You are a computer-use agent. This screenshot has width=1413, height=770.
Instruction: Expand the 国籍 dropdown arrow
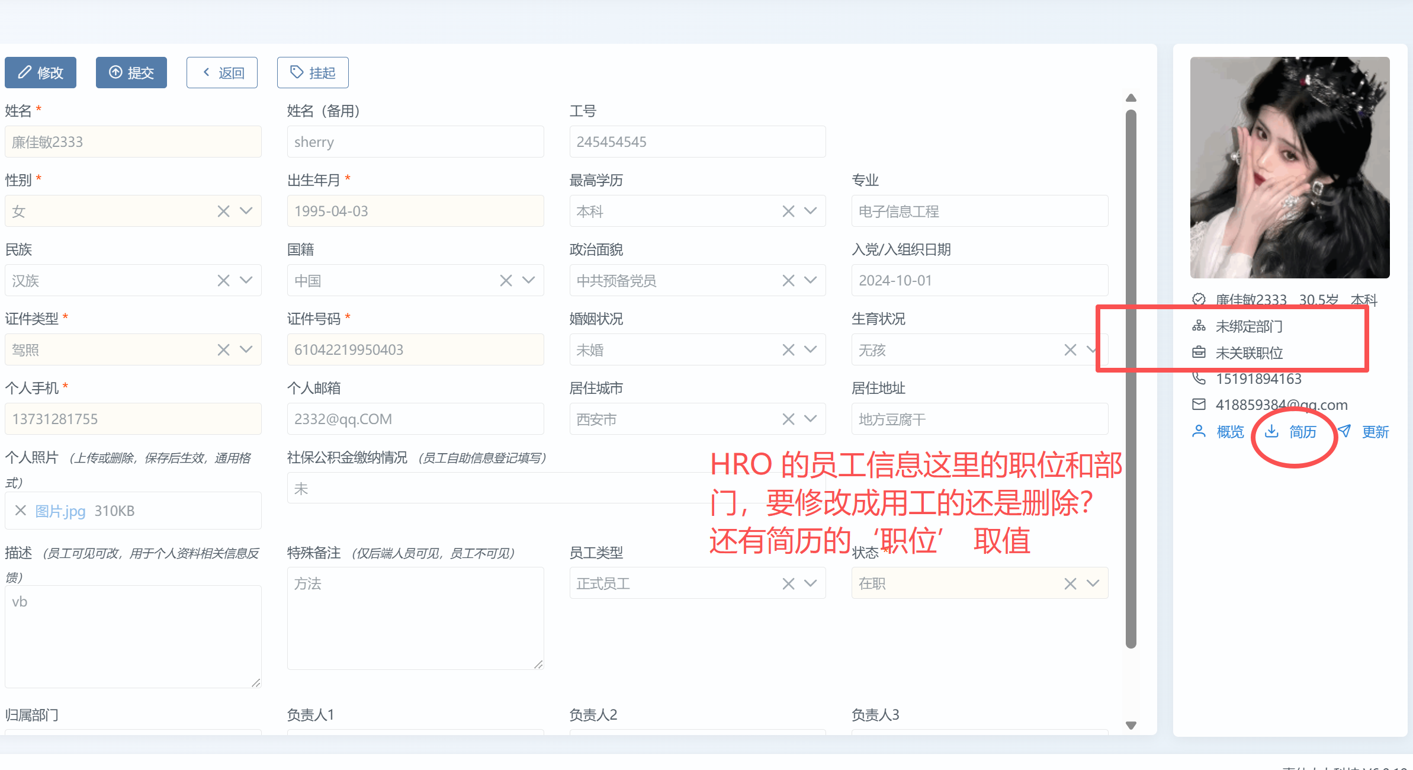point(529,280)
